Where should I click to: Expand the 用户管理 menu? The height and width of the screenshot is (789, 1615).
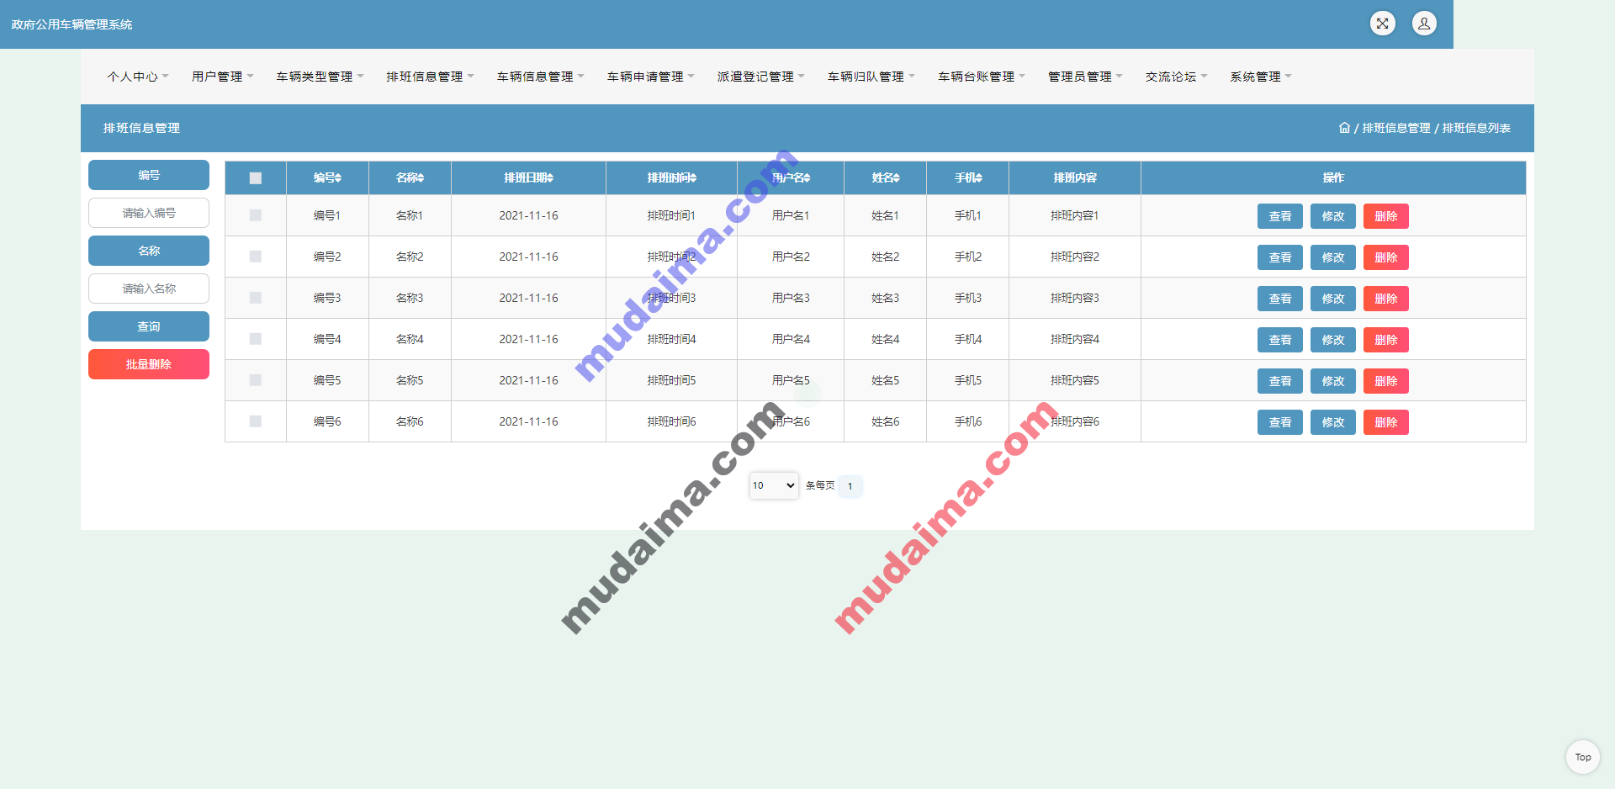(x=223, y=77)
